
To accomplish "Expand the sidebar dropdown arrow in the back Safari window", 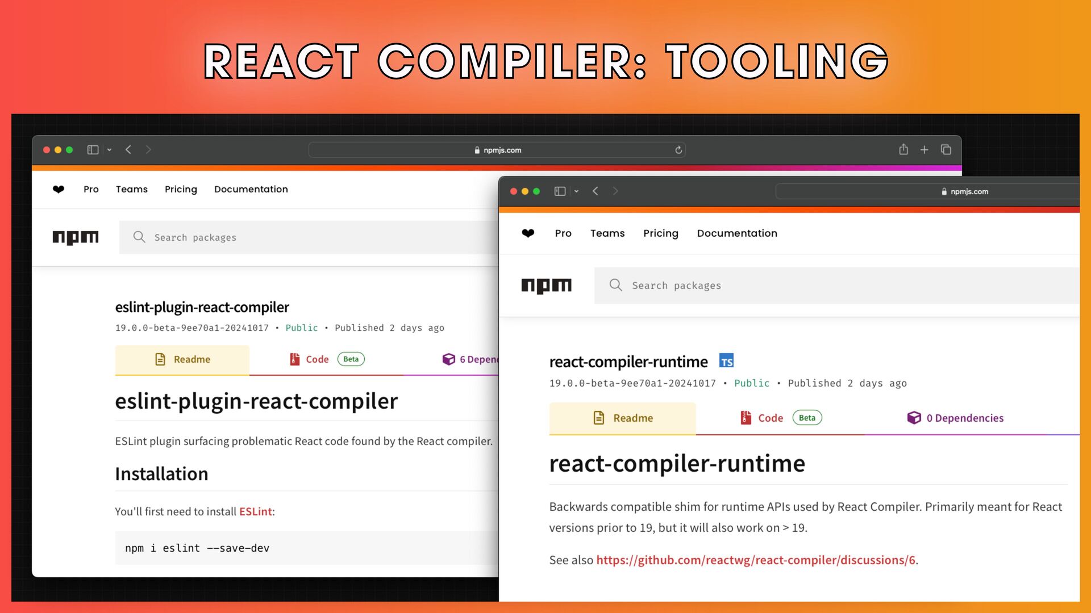I will point(110,150).
